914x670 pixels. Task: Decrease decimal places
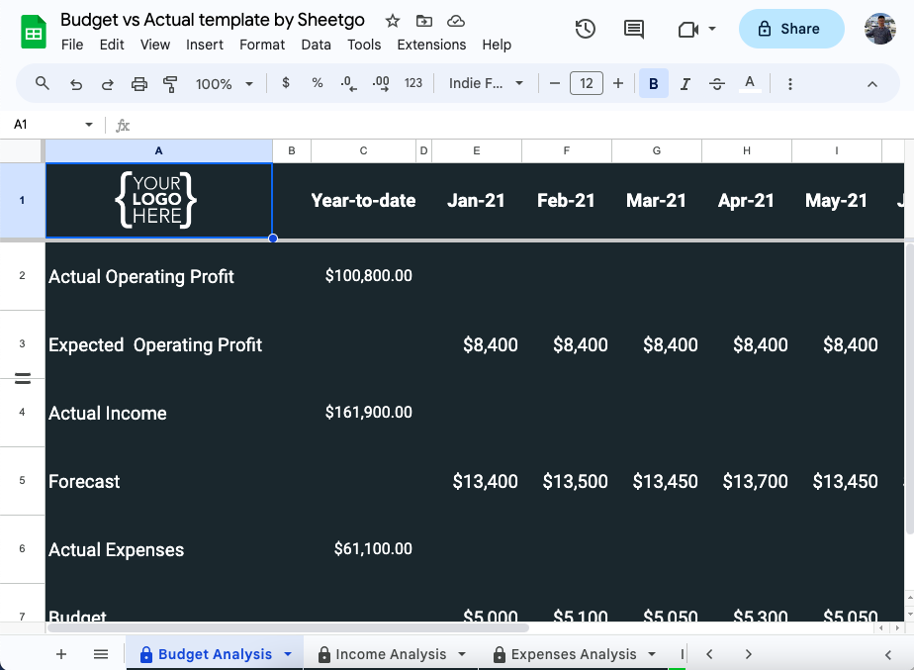[x=348, y=83]
